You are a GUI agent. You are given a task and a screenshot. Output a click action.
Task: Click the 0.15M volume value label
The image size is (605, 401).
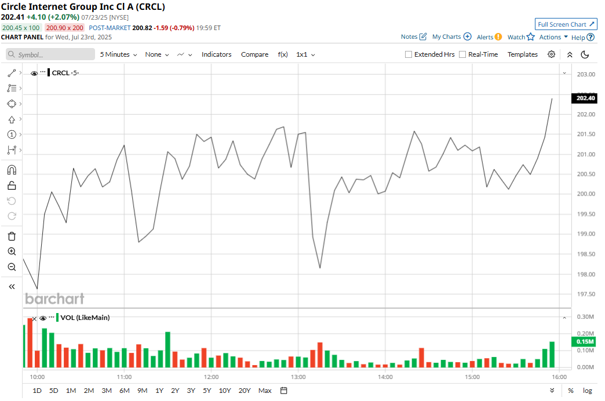tap(584, 341)
